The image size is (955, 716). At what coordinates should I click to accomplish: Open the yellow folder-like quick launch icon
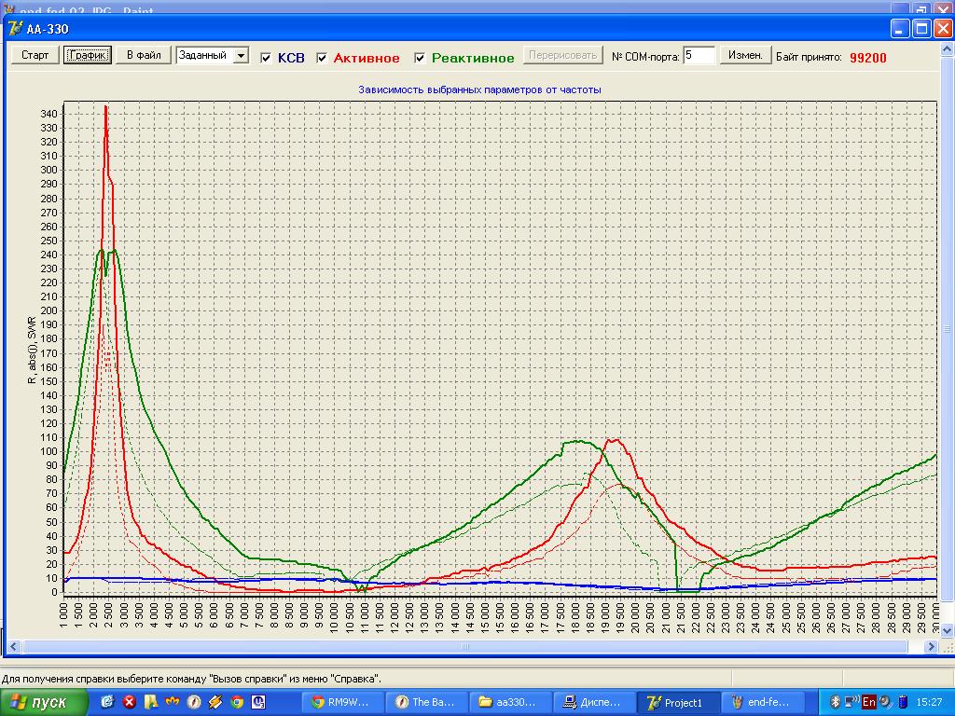(x=150, y=702)
